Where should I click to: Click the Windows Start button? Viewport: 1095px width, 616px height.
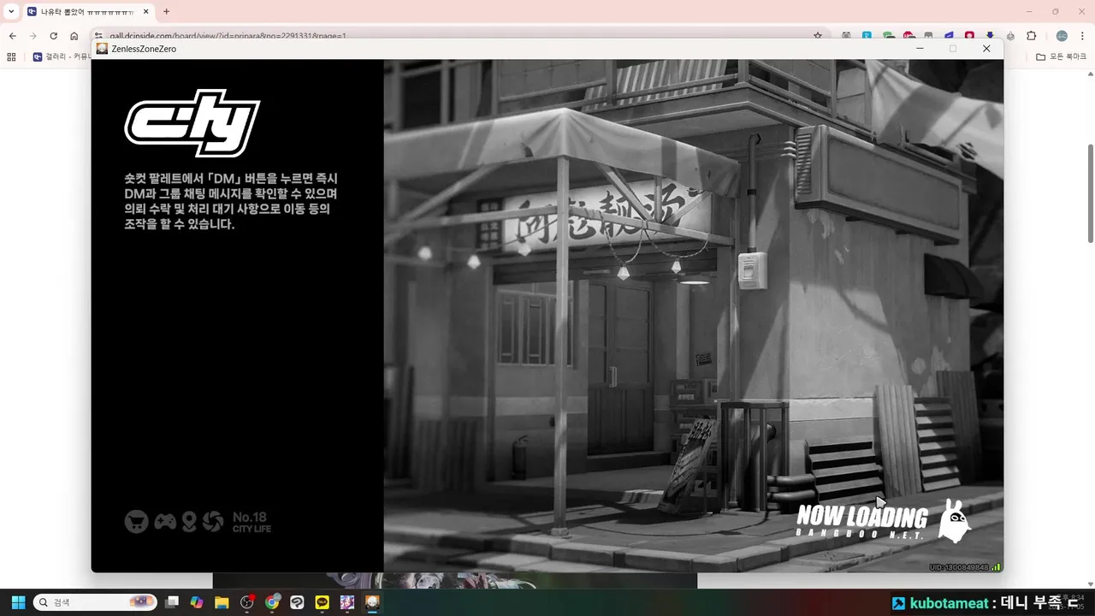18,602
